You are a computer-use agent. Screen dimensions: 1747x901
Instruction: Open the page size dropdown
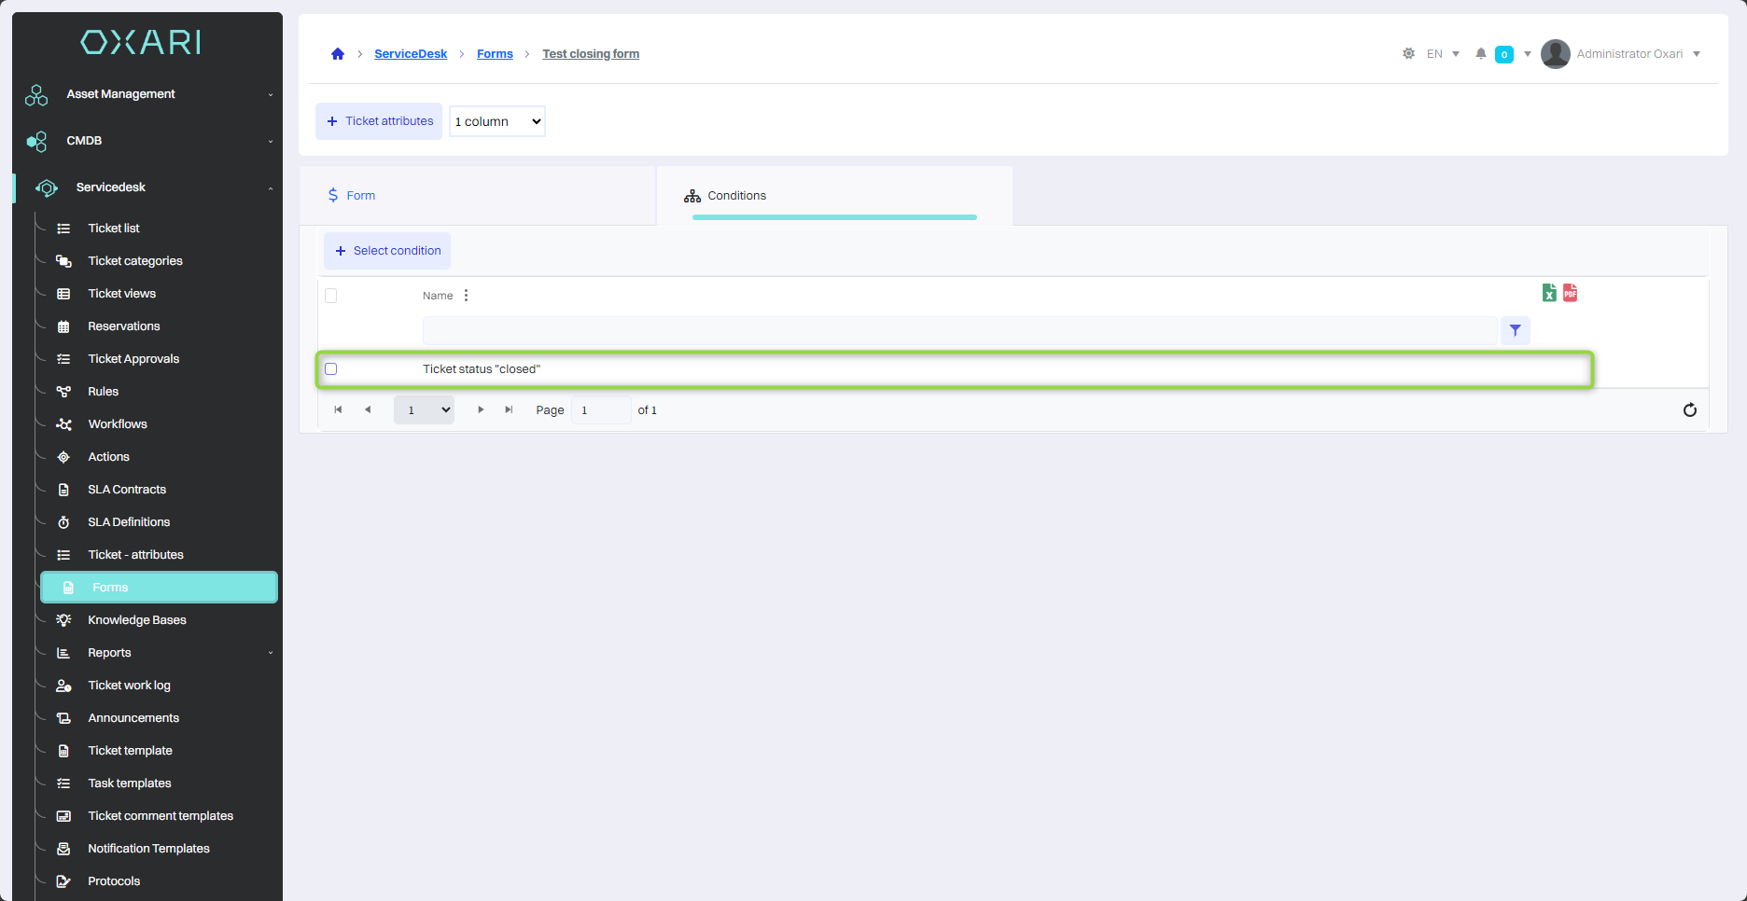[424, 409]
